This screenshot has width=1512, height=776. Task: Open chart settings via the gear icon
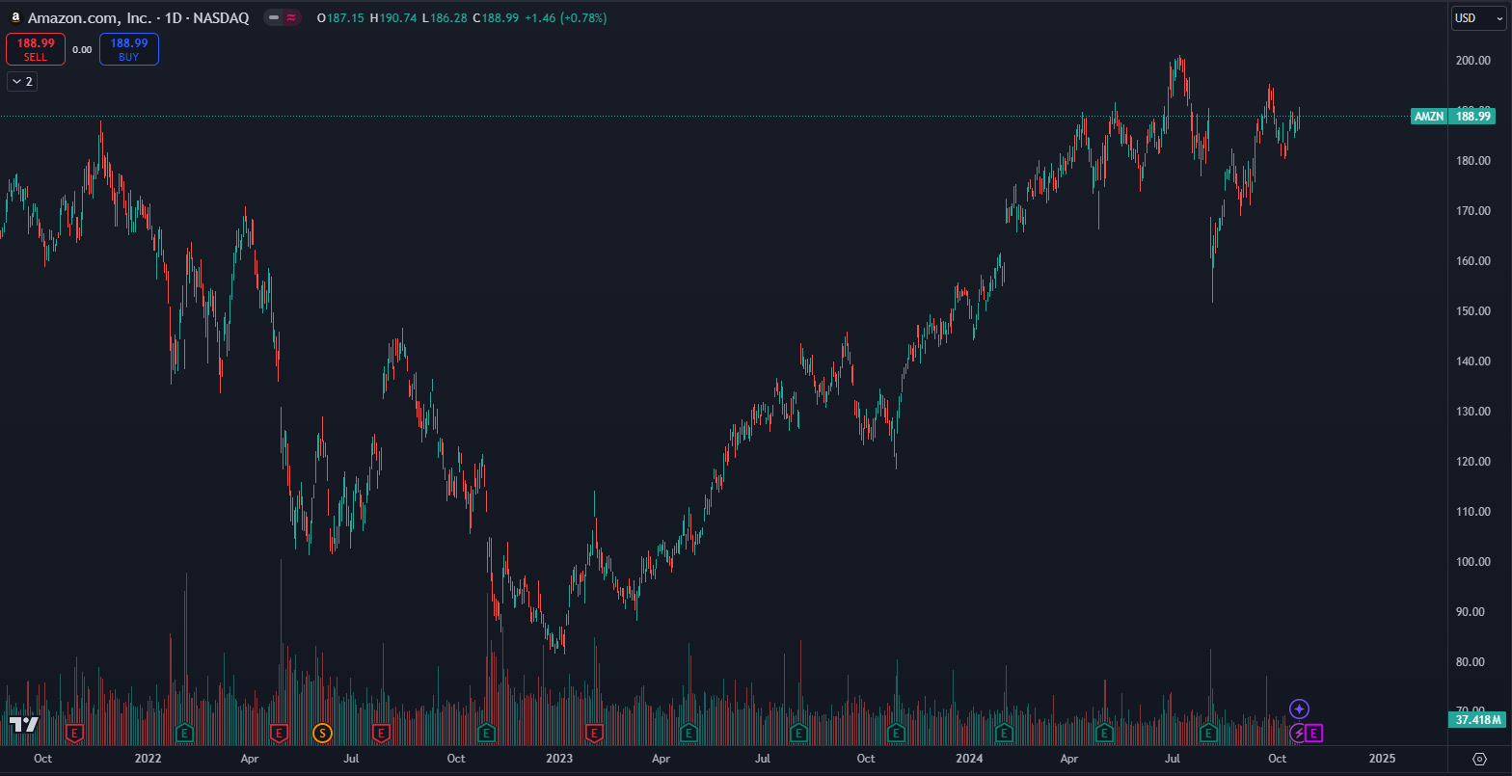point(1479,759)
